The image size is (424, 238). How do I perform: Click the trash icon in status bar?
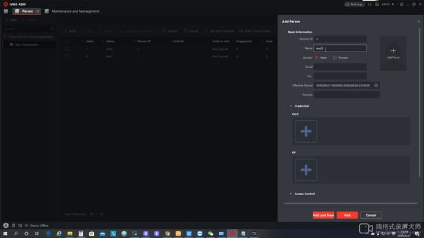[13, 225]
